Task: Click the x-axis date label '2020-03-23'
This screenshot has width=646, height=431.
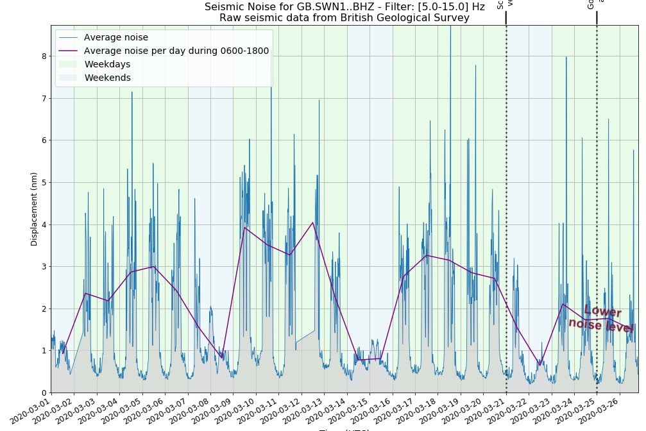Action: [531, 411]
